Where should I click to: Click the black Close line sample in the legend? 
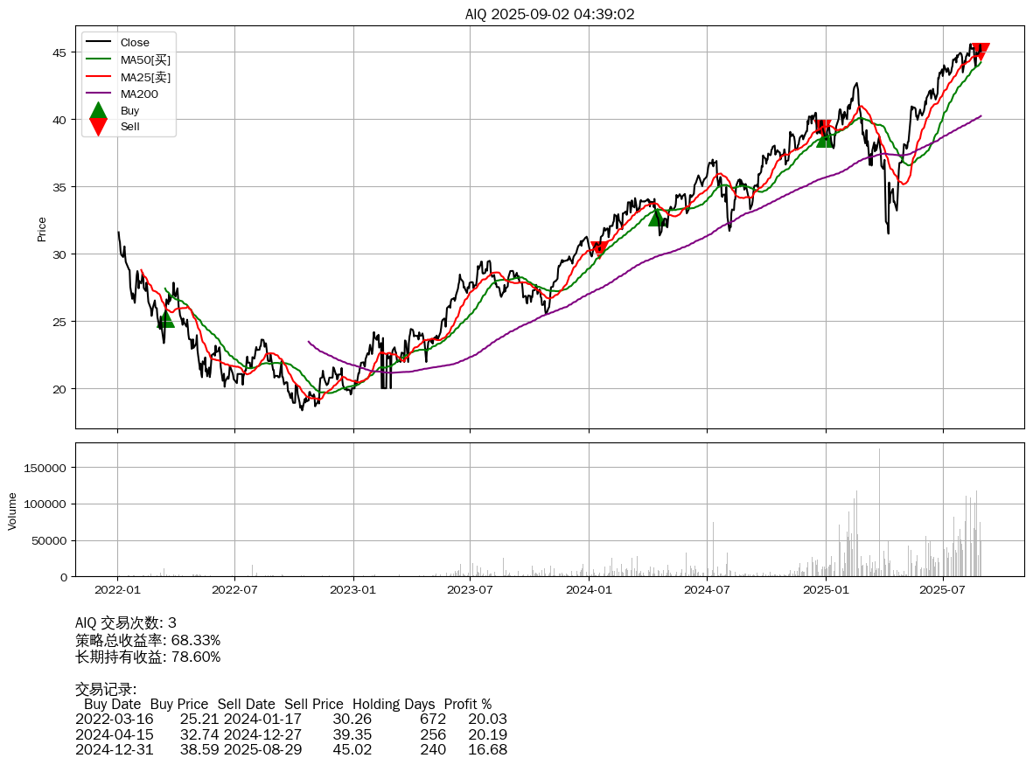pyautogui.click(x=99, y=43)
